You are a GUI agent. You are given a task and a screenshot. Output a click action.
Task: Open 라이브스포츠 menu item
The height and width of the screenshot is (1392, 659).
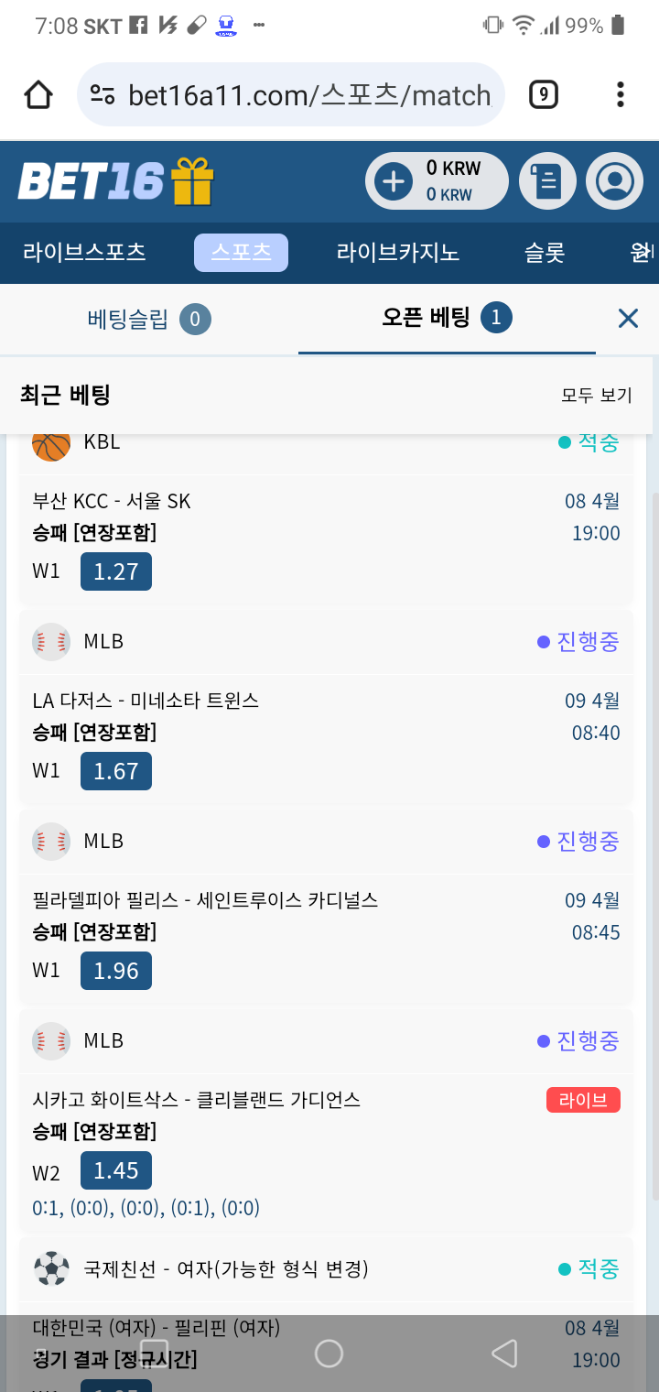coord(84,253)
